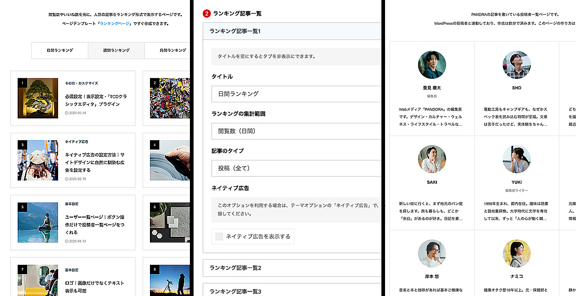Screen dimensions: 576x296
Task: Open the stationery mockup thumbnail ranked 6
Action: click(170, 222)
